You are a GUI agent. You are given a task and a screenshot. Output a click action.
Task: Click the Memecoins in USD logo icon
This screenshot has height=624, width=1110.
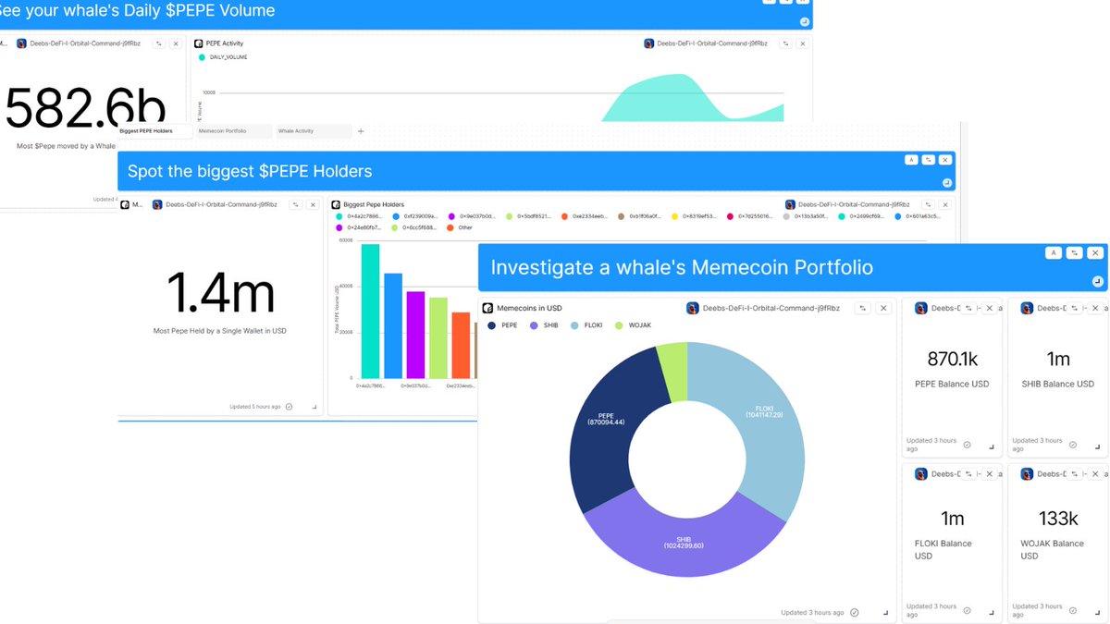tap(488, 308)
